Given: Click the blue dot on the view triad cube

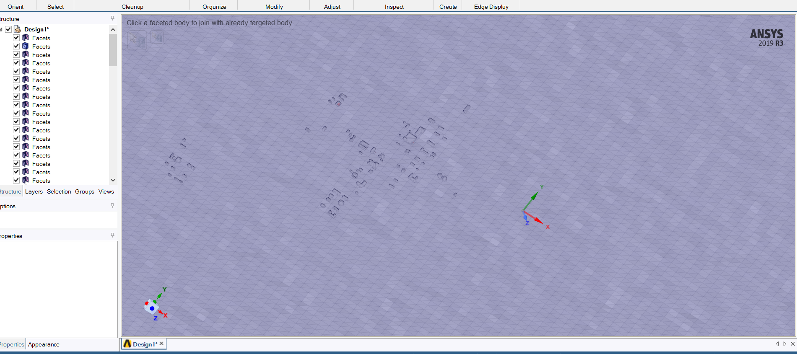Looking at the screenshot, I should (152, 308).
